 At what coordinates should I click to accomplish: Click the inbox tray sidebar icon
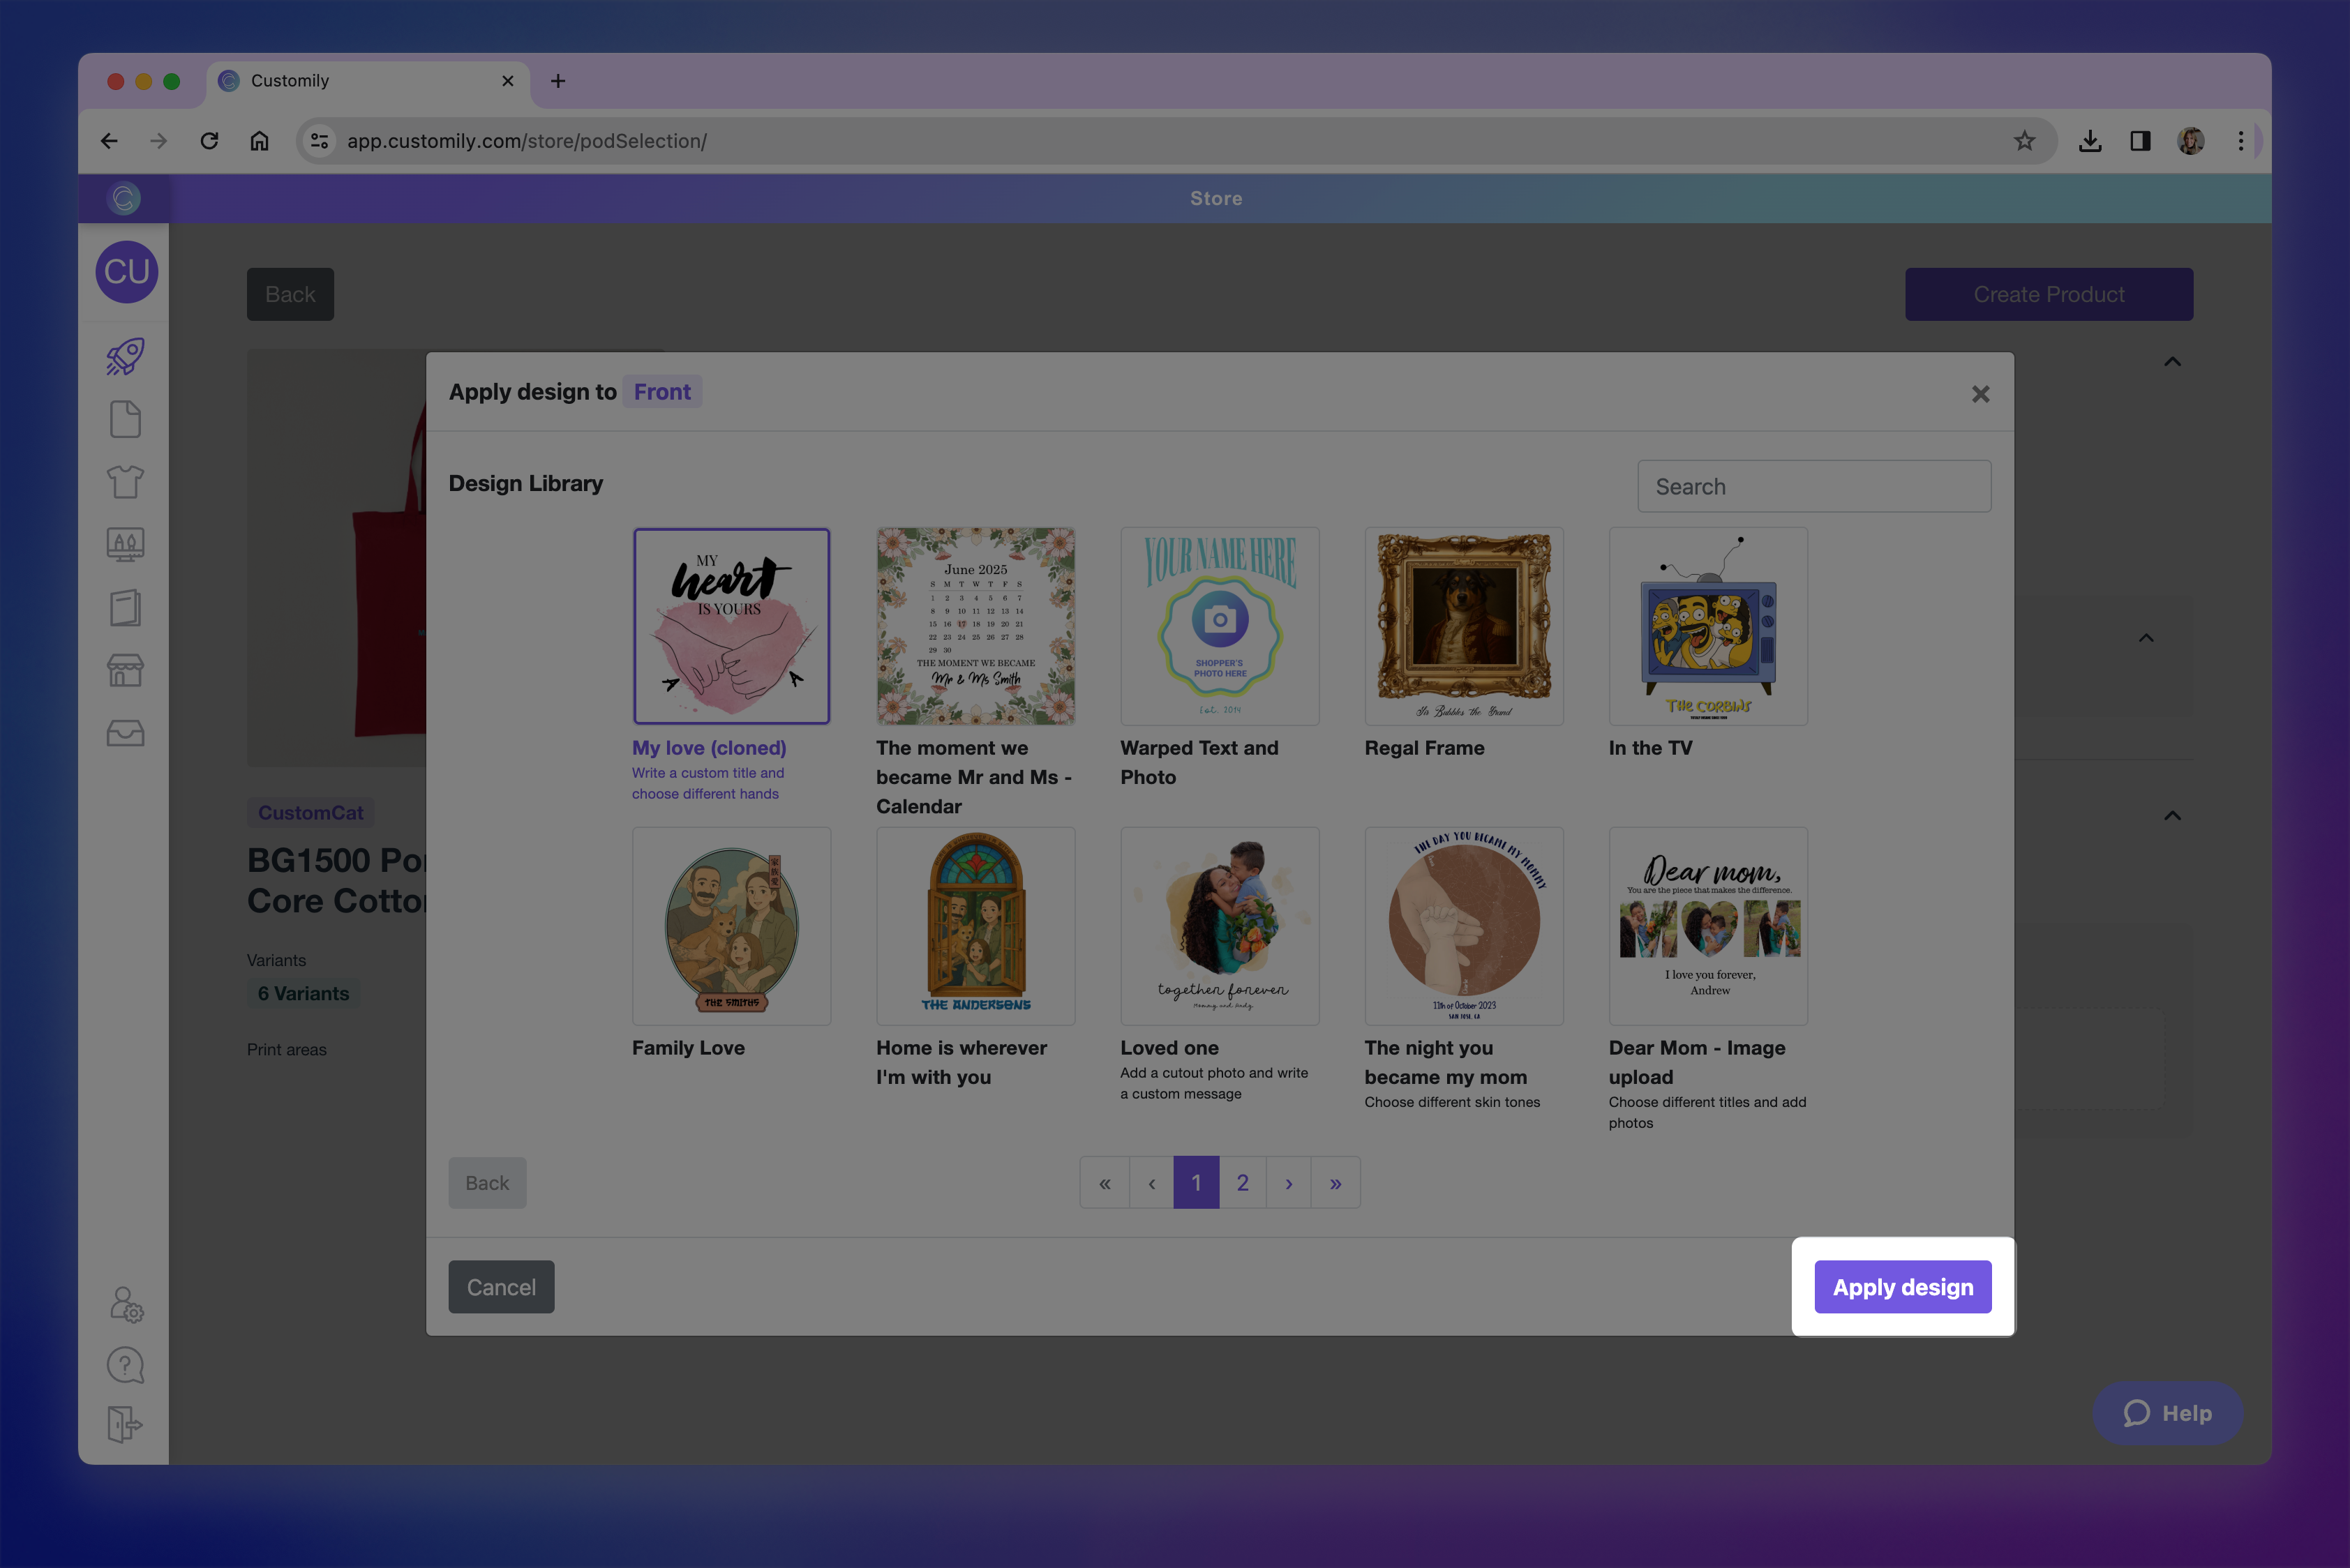[x=125, y=733]
